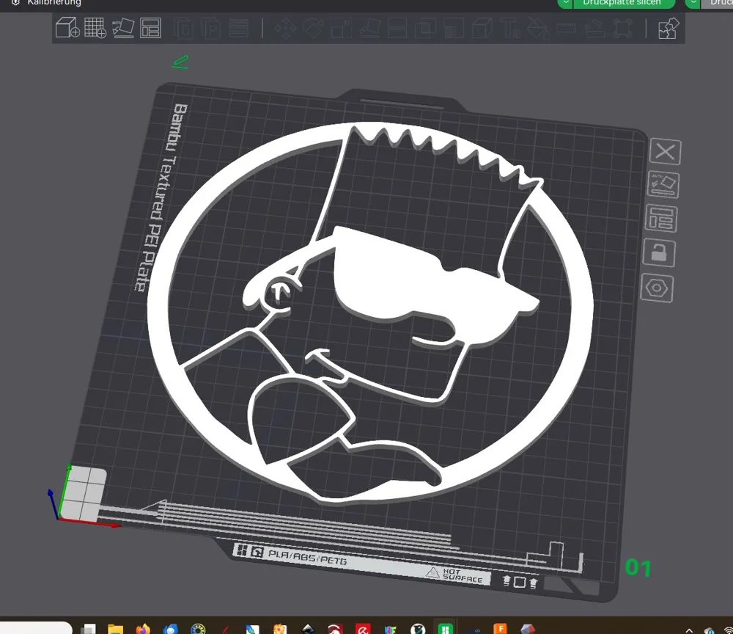Switch to the Assembly view puzzle icon

click(x=668, y=28)
